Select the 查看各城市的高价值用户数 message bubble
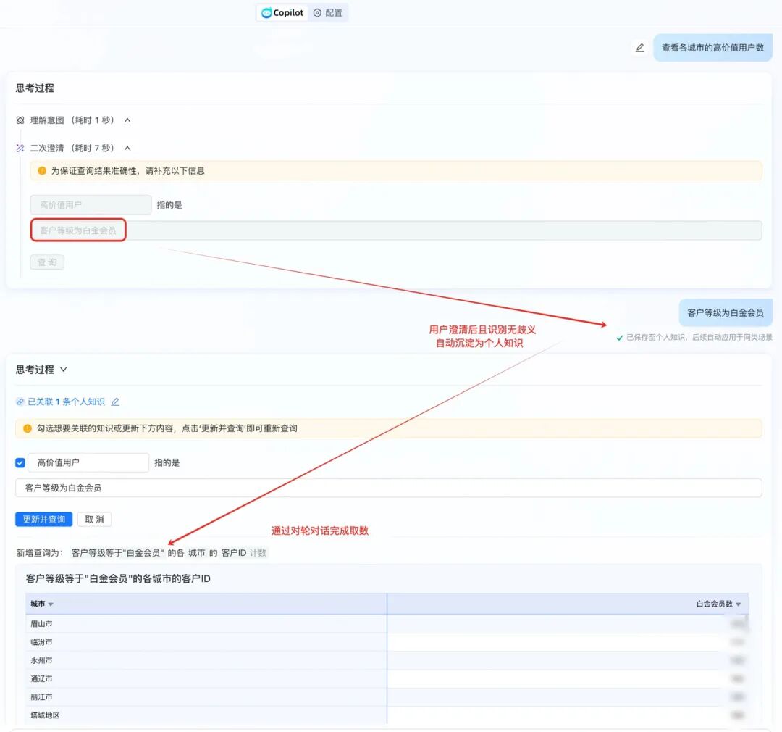This screenshot has width=782, height=732. click(x=712, y=48)
